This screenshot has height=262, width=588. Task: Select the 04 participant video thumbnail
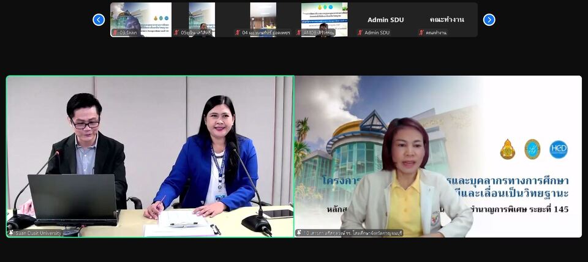tap(263, 17)
